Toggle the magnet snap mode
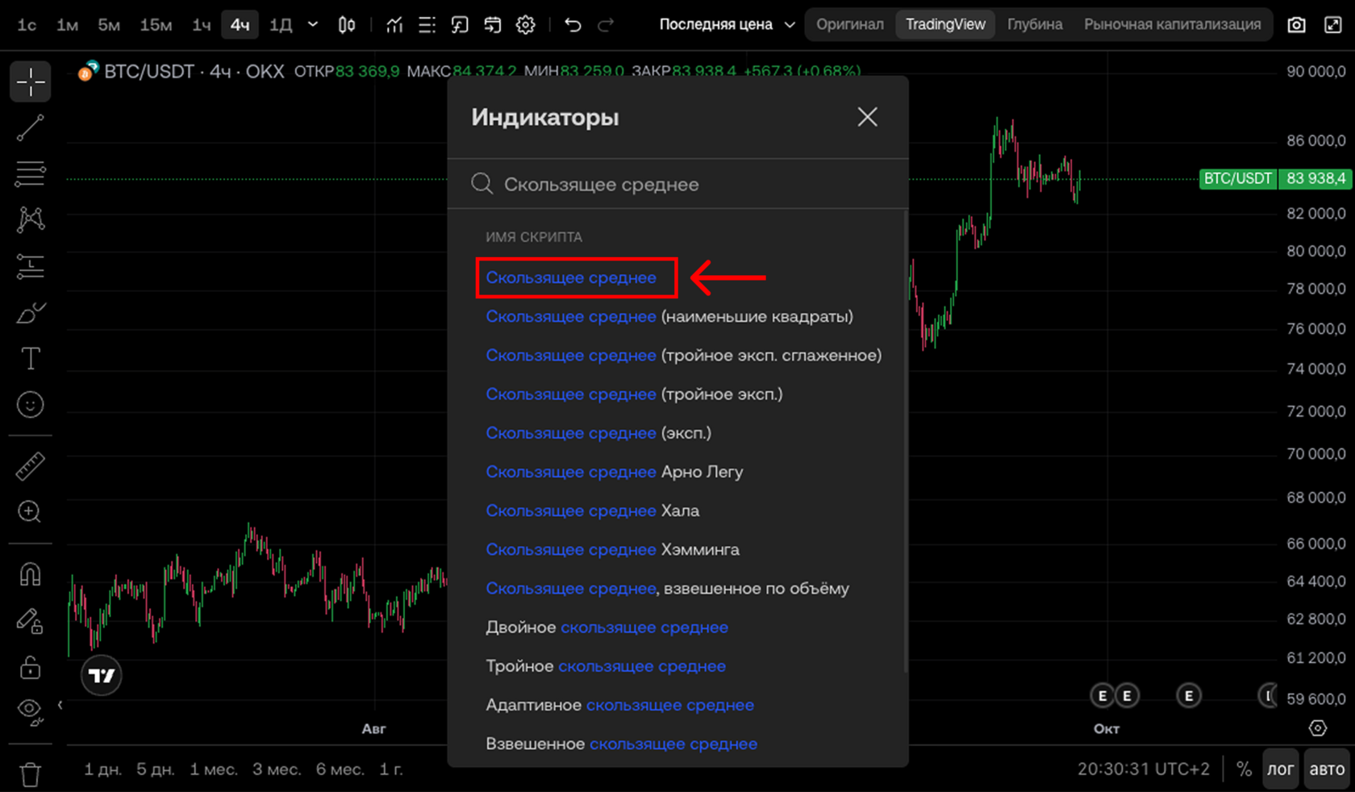1355x792 pixels. point(30,573)
